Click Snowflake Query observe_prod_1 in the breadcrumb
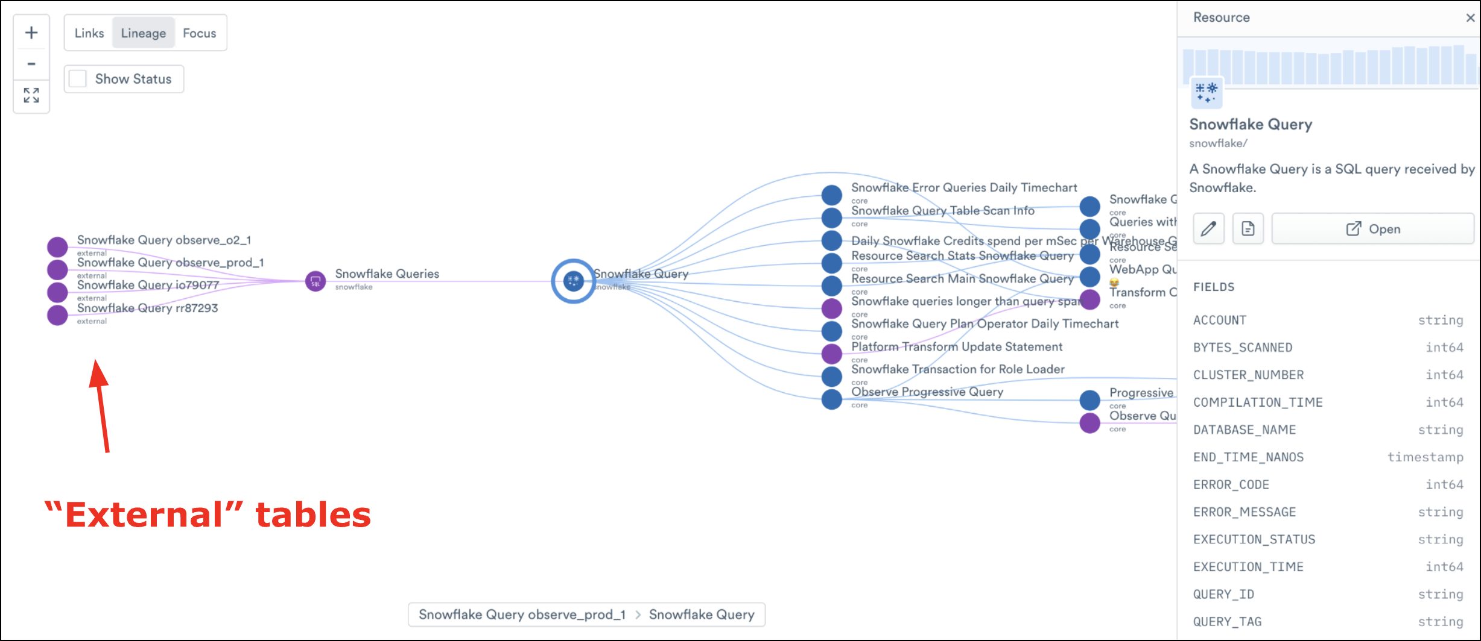Viewport: 1481px width, 641px height. click(522, 614)
